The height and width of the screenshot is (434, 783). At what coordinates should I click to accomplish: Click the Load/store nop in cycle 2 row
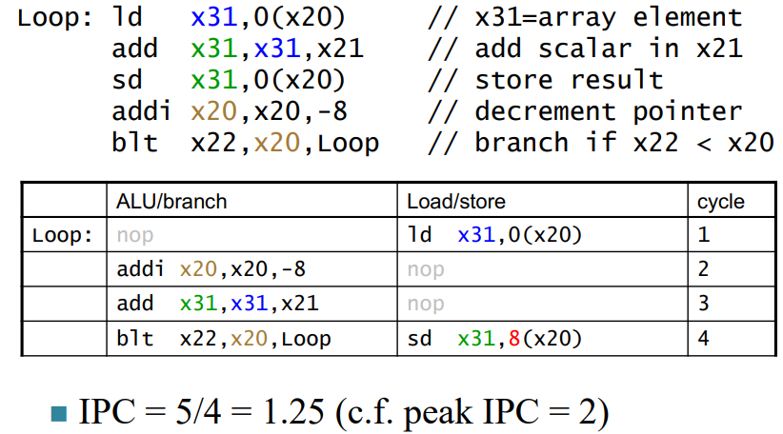click(x=425, y=269)
